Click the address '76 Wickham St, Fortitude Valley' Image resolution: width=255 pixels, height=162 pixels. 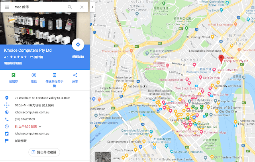(43, 98)
